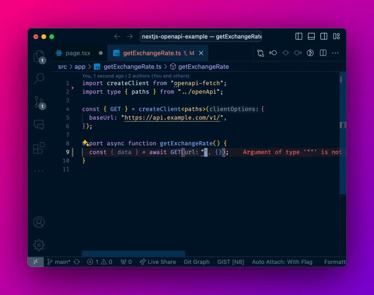Screen dimensions: 374x295
Task: Open Git Graph from status bar
Action: click(197, 262)
